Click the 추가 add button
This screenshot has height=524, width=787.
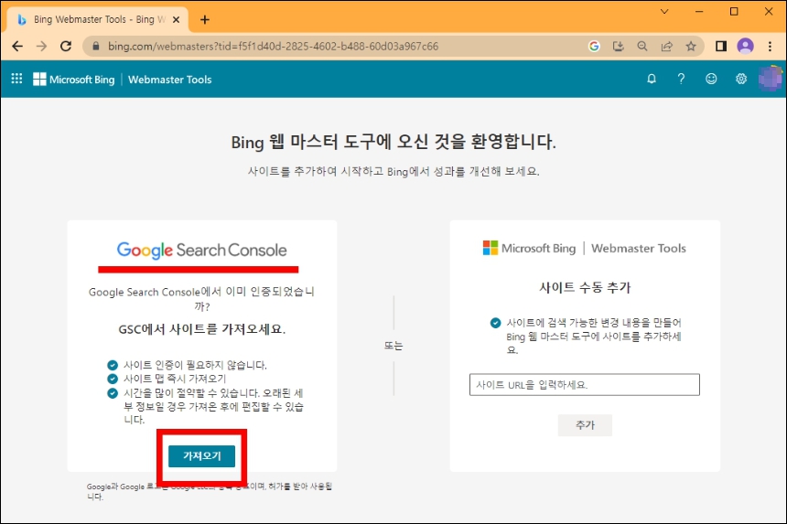(x=585, y=425)
